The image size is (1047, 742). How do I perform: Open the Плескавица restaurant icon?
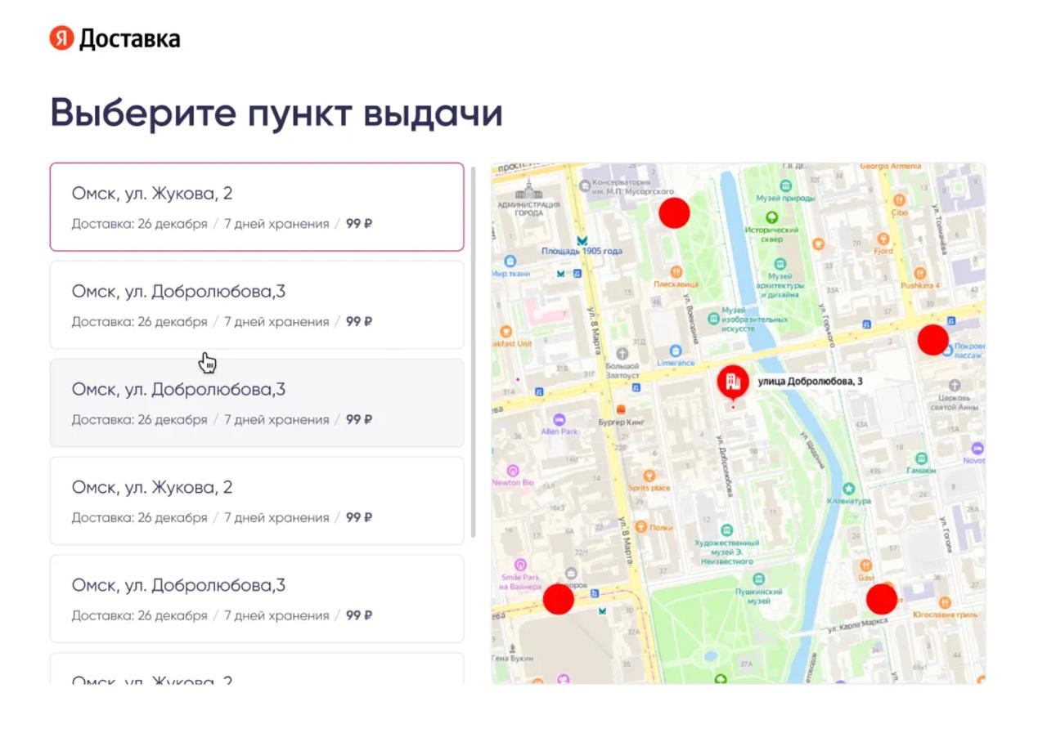676,272
